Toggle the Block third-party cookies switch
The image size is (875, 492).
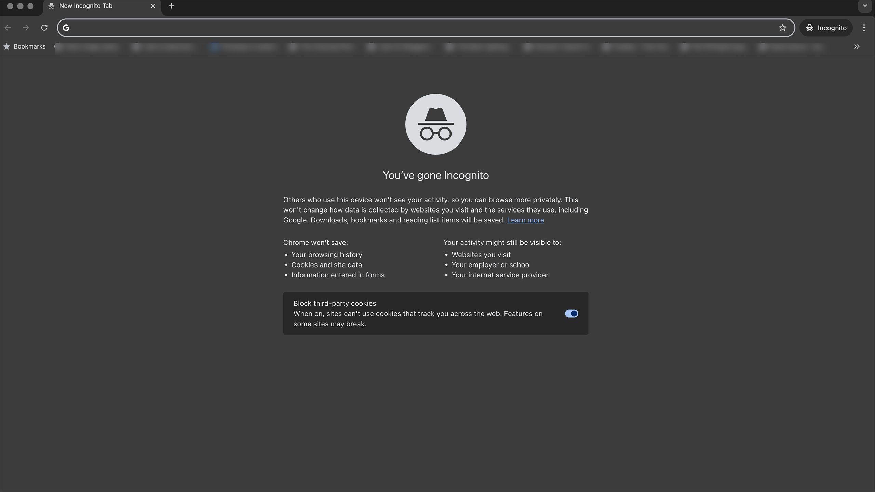click(x=571, y=314)
